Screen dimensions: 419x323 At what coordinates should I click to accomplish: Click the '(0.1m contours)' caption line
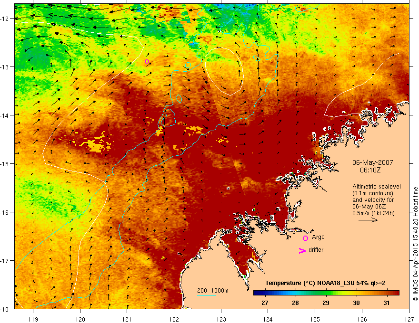coord(372,193)
